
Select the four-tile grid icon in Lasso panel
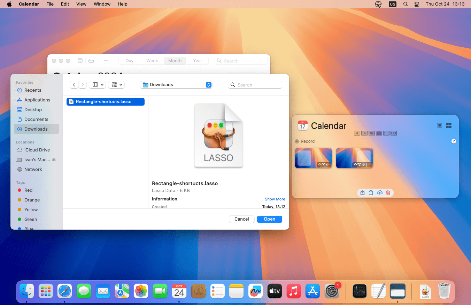(x=449, y=126)
